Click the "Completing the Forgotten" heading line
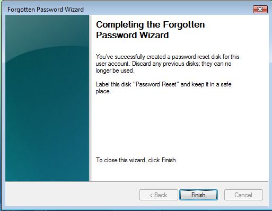Viewport: 272px width, 211px height. tap(150, 24)
